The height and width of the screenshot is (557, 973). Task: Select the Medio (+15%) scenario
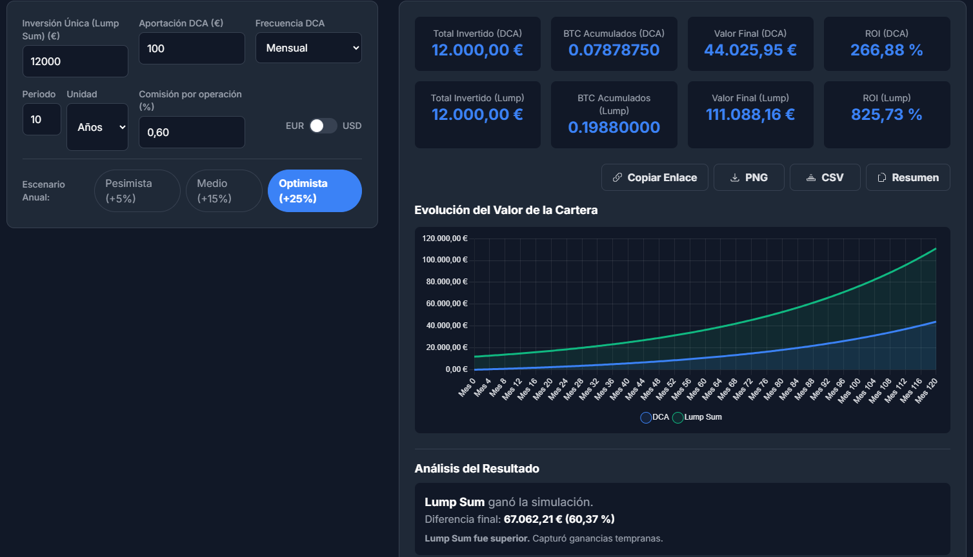point(224,190)
